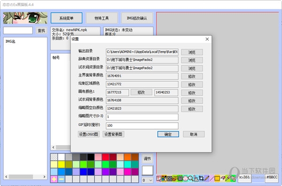This screenshot has width=282, height=186.
Task: Cancel the dialog with 取消
Action: click(194, 134)
